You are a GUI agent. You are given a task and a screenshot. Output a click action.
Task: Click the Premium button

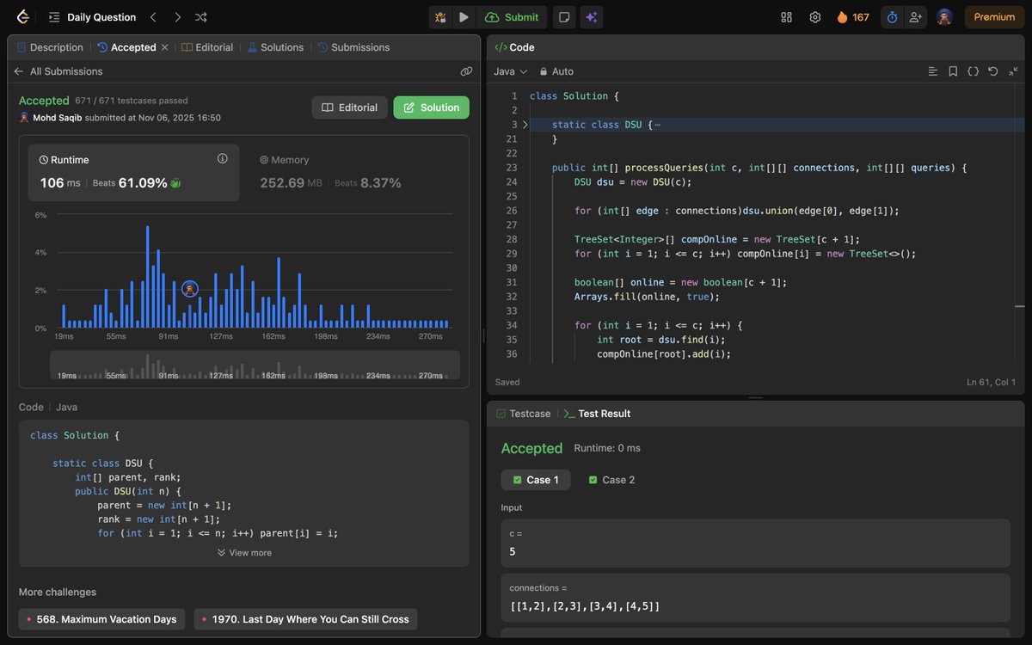click(994, 17)
